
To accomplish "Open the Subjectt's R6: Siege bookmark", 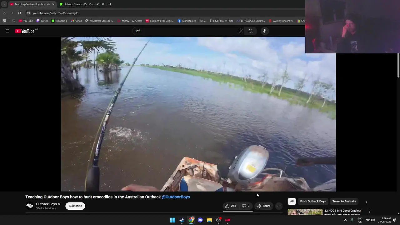I will 160,21.
